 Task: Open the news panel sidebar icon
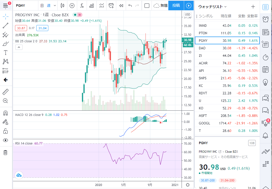click(265, 32)
